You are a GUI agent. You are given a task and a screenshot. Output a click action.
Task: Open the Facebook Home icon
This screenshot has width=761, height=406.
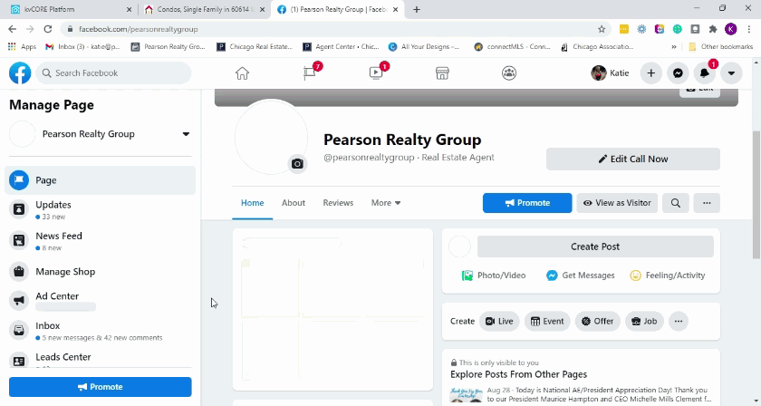pos(242,73)
